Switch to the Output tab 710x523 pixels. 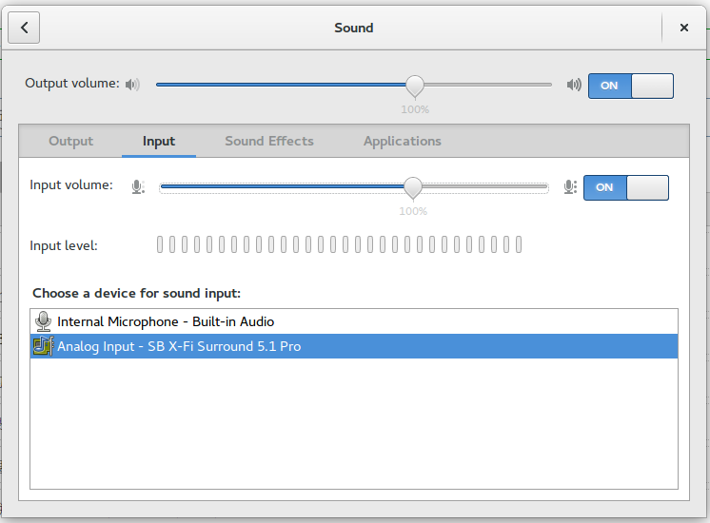[71, 141]
